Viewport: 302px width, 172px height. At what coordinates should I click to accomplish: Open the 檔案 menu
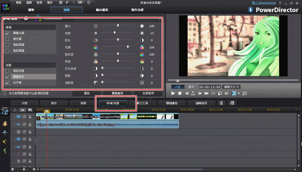click(18, 3)
